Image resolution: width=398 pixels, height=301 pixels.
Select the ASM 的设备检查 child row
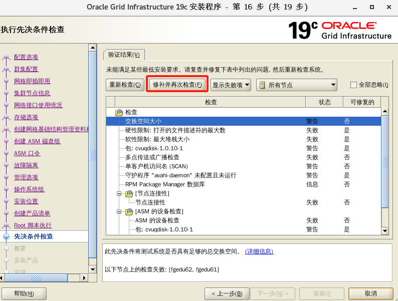point(244,220)
